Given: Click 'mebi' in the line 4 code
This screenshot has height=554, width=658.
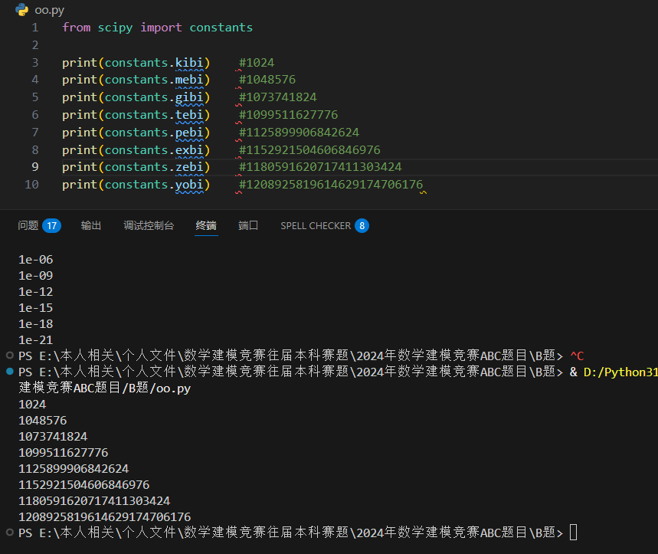Looking at the screenshot, I should [x=189, y=80].
